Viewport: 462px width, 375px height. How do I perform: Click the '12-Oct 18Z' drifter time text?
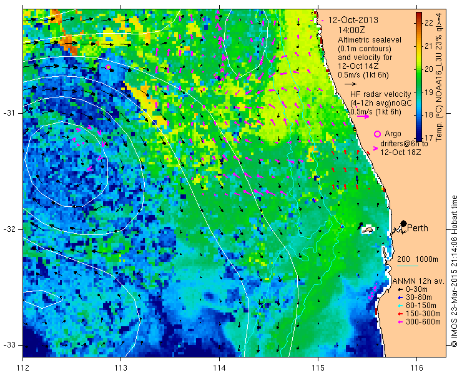(400, 152)
